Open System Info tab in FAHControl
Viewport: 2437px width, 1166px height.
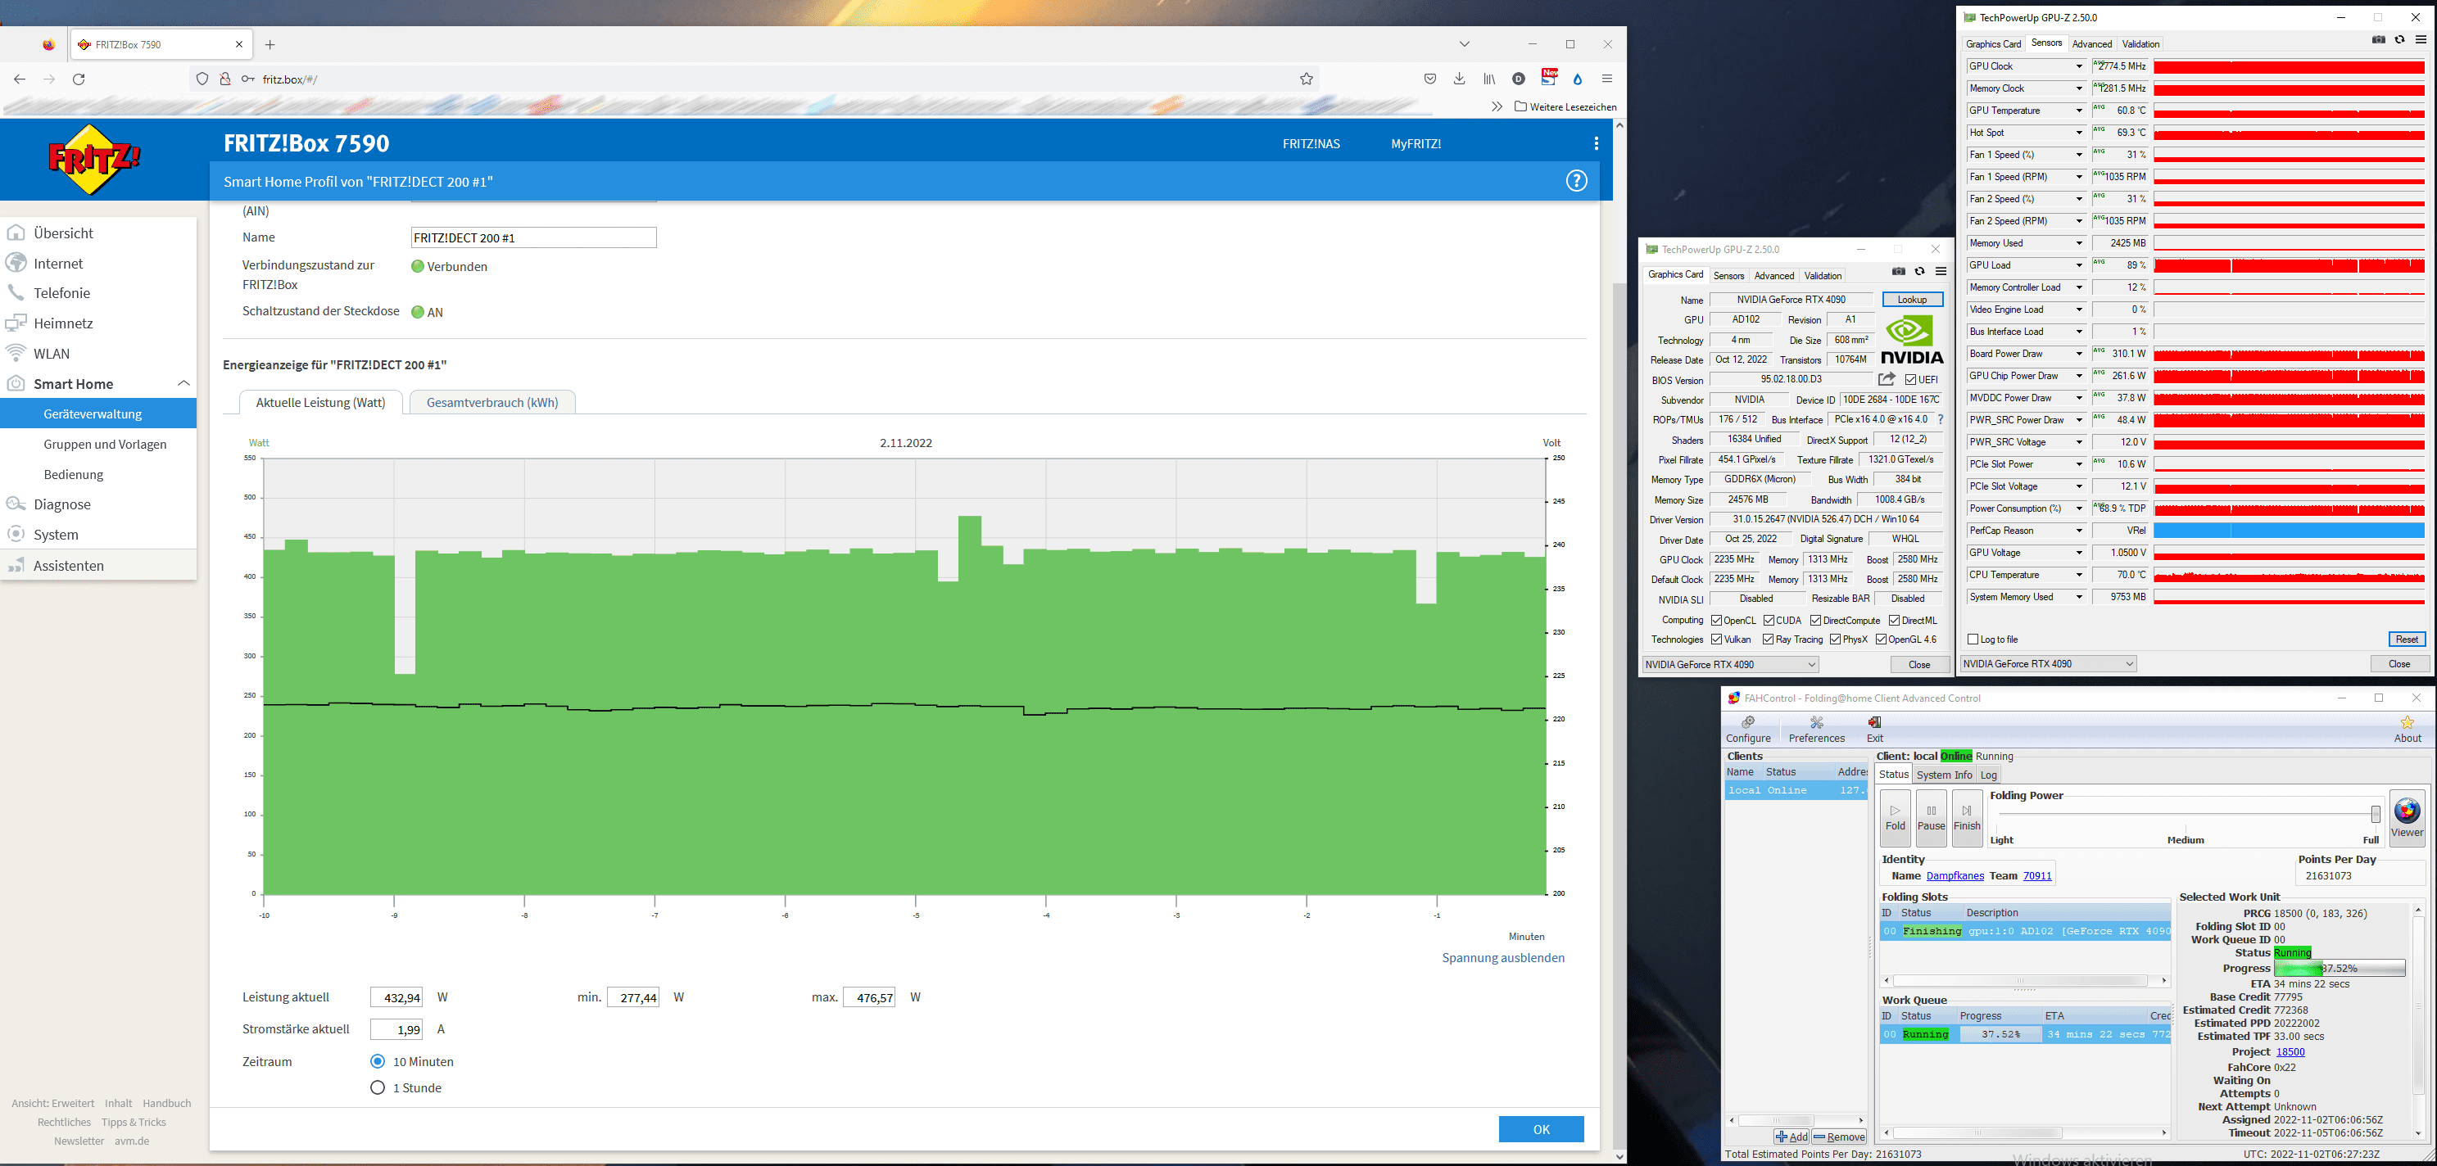pos(1943,775)
